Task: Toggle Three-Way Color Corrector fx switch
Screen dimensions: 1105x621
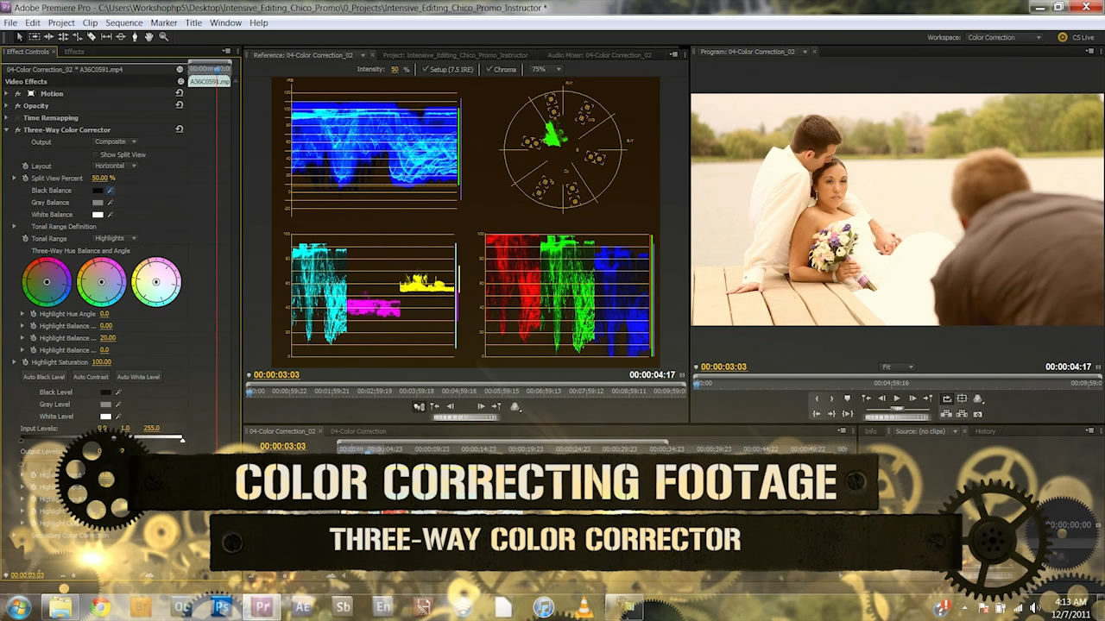Action: tap(16, 129)
